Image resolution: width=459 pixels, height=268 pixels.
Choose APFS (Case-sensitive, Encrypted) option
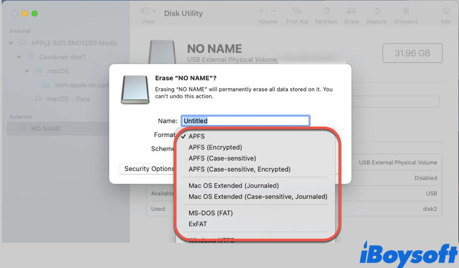239,169
